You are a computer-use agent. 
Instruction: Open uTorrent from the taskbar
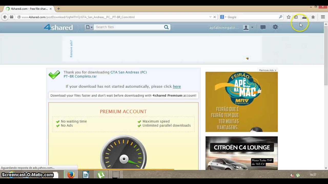click(101, 175)
